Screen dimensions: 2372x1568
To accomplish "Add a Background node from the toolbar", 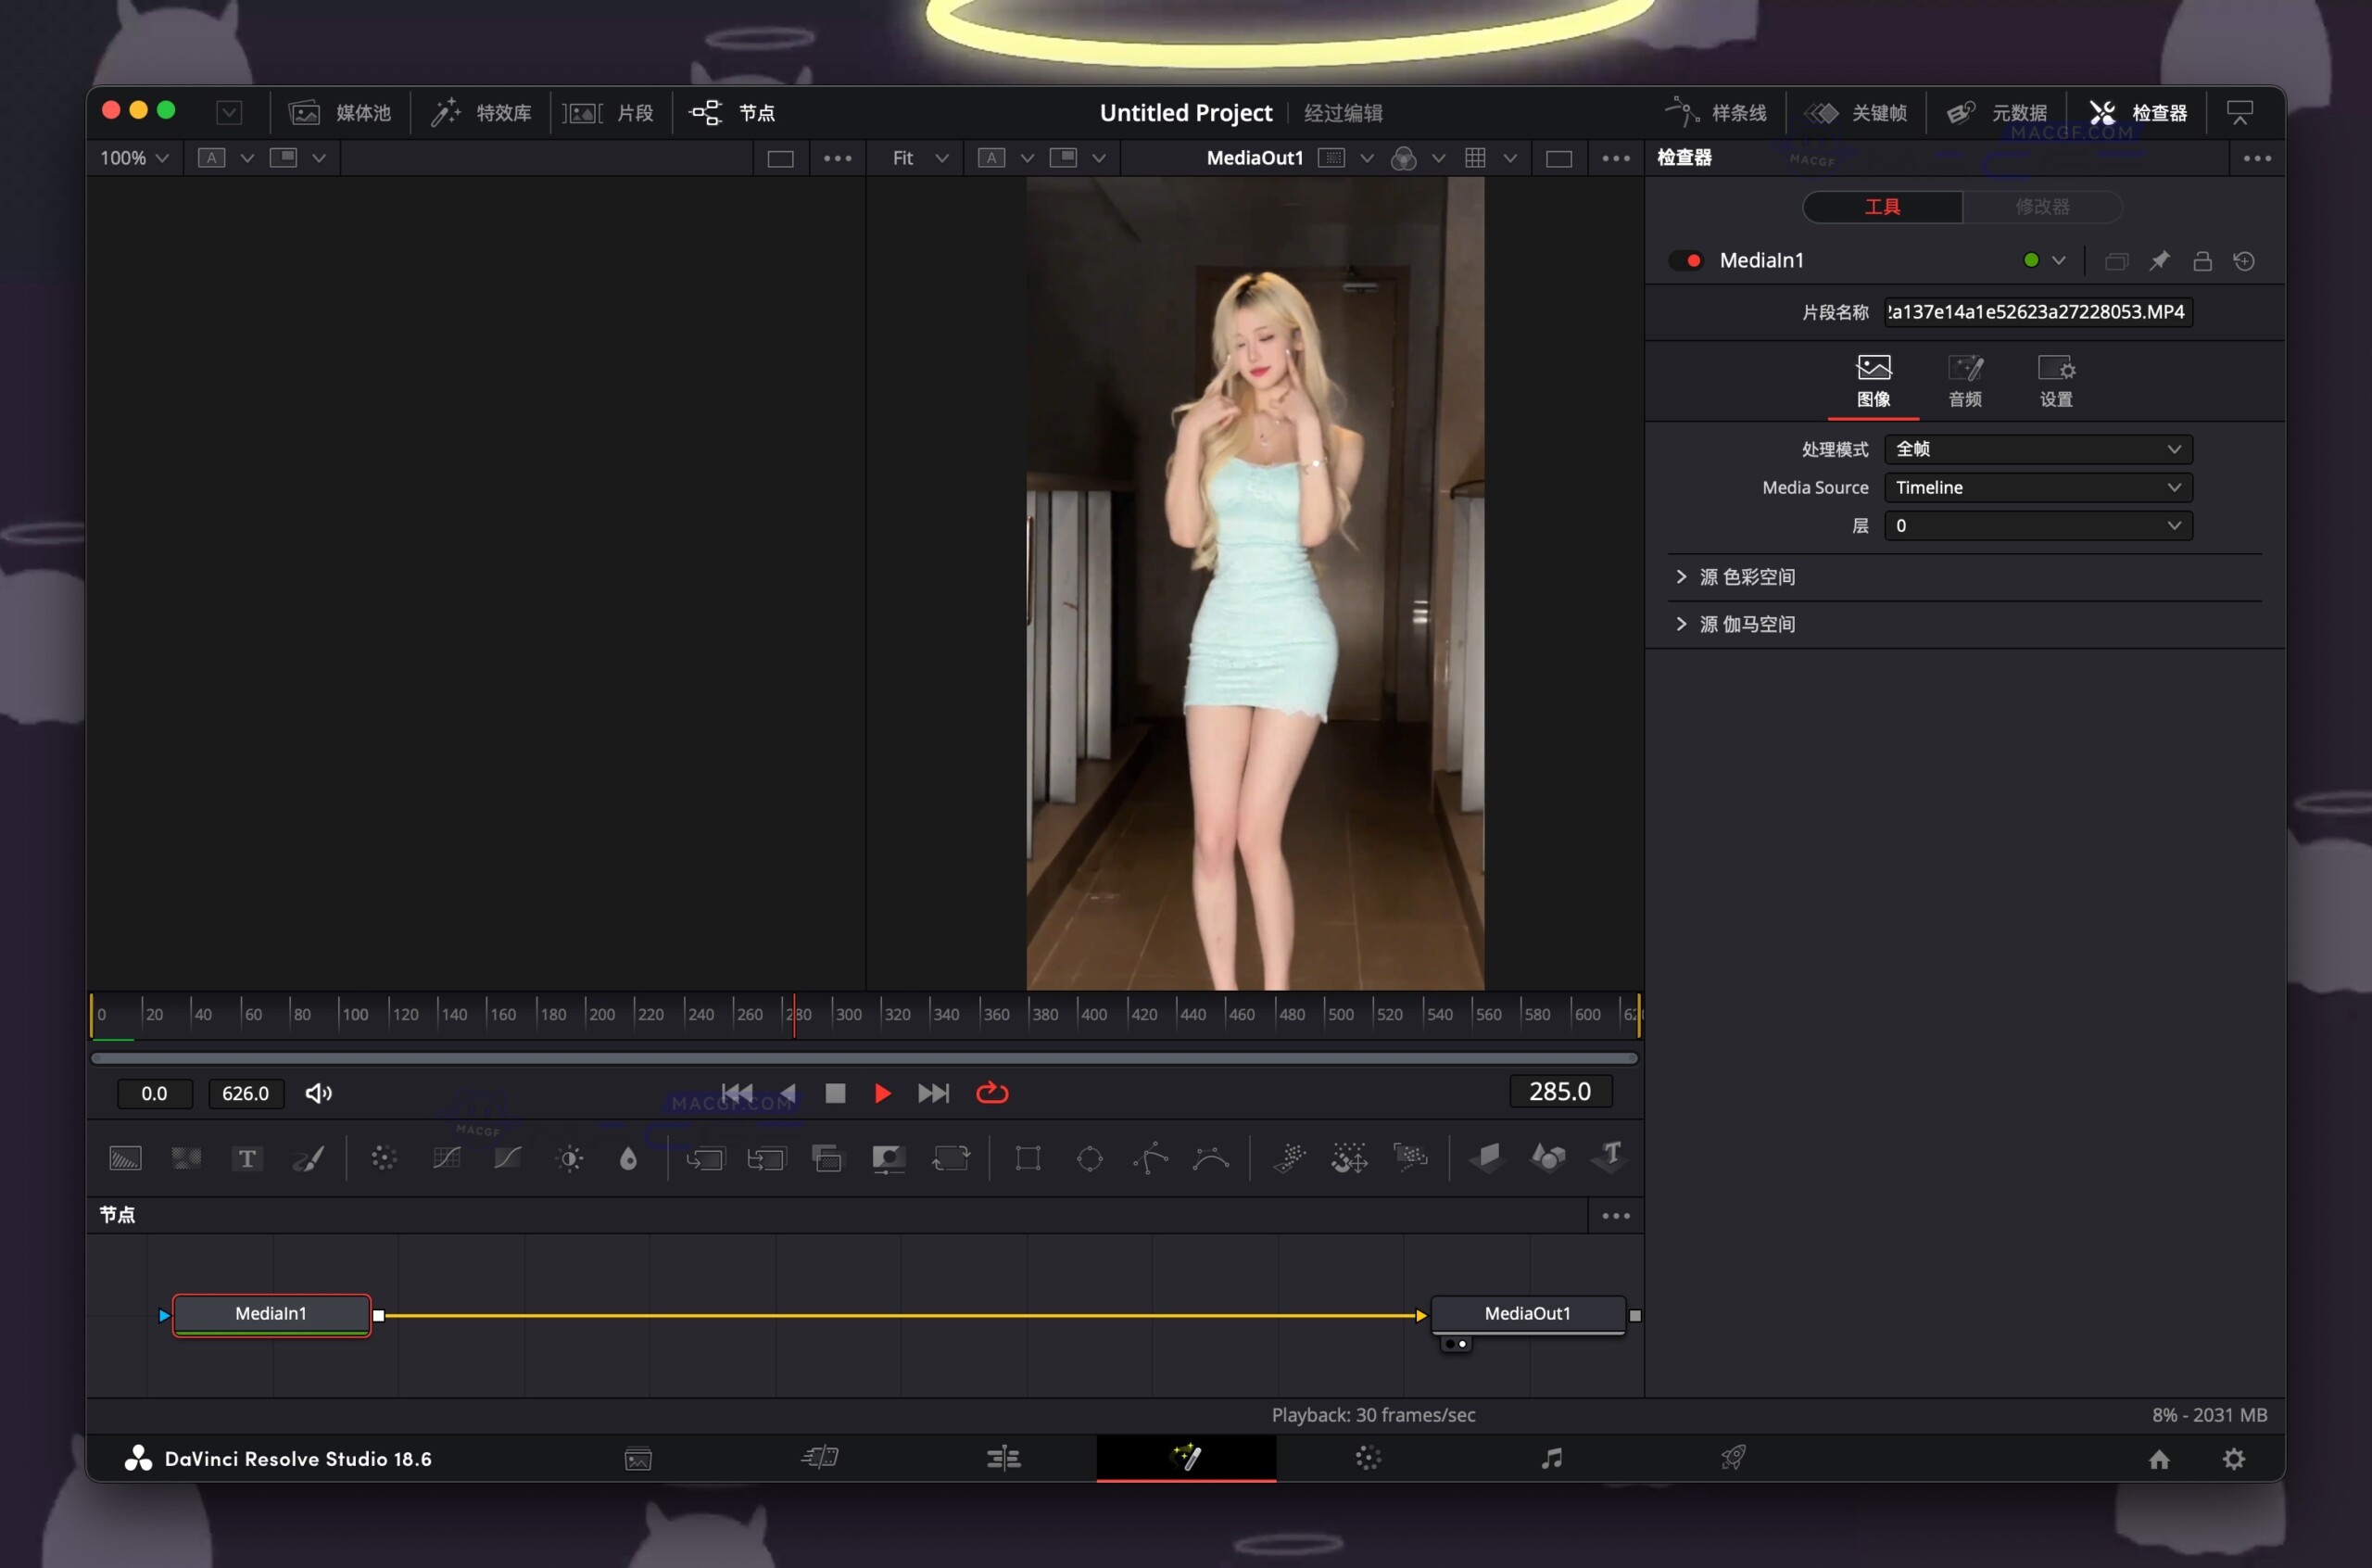I will [124, 1158].
